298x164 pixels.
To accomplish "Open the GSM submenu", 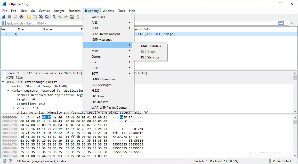I will click(x=108, y=28).
